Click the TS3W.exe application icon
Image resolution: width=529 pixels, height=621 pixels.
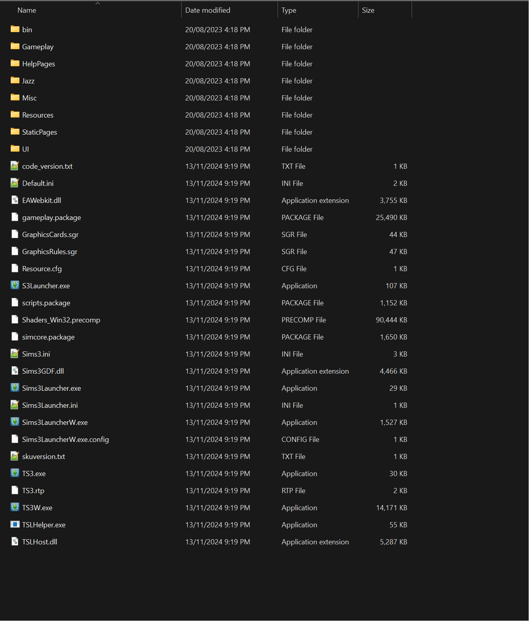pos(15,507)
